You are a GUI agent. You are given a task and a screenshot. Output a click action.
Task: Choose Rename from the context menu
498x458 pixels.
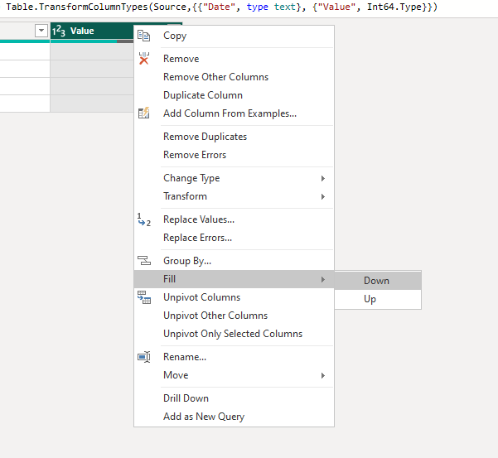click(234, 357)
